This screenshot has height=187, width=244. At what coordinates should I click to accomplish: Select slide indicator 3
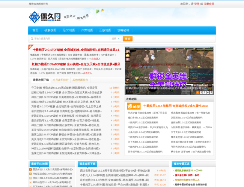point(205,92)
